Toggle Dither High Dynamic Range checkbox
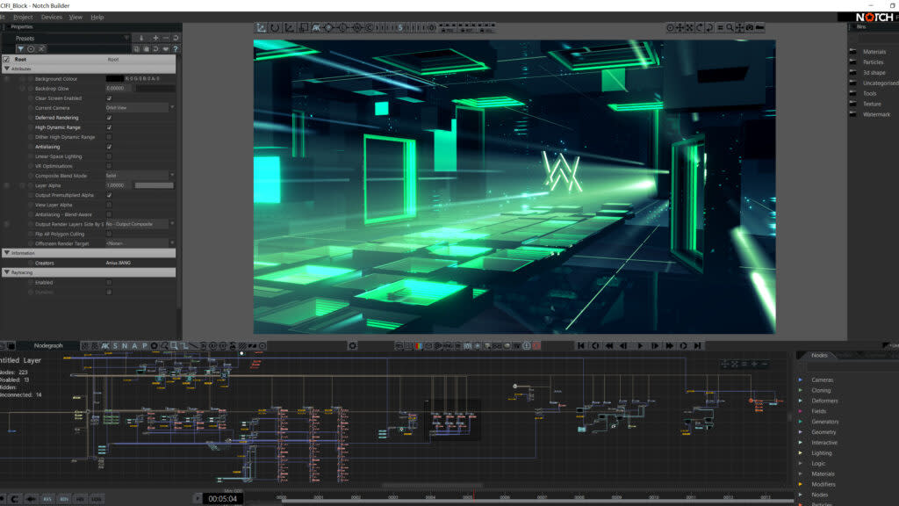Screen dimensions: 899x506 tap(109, 137)
